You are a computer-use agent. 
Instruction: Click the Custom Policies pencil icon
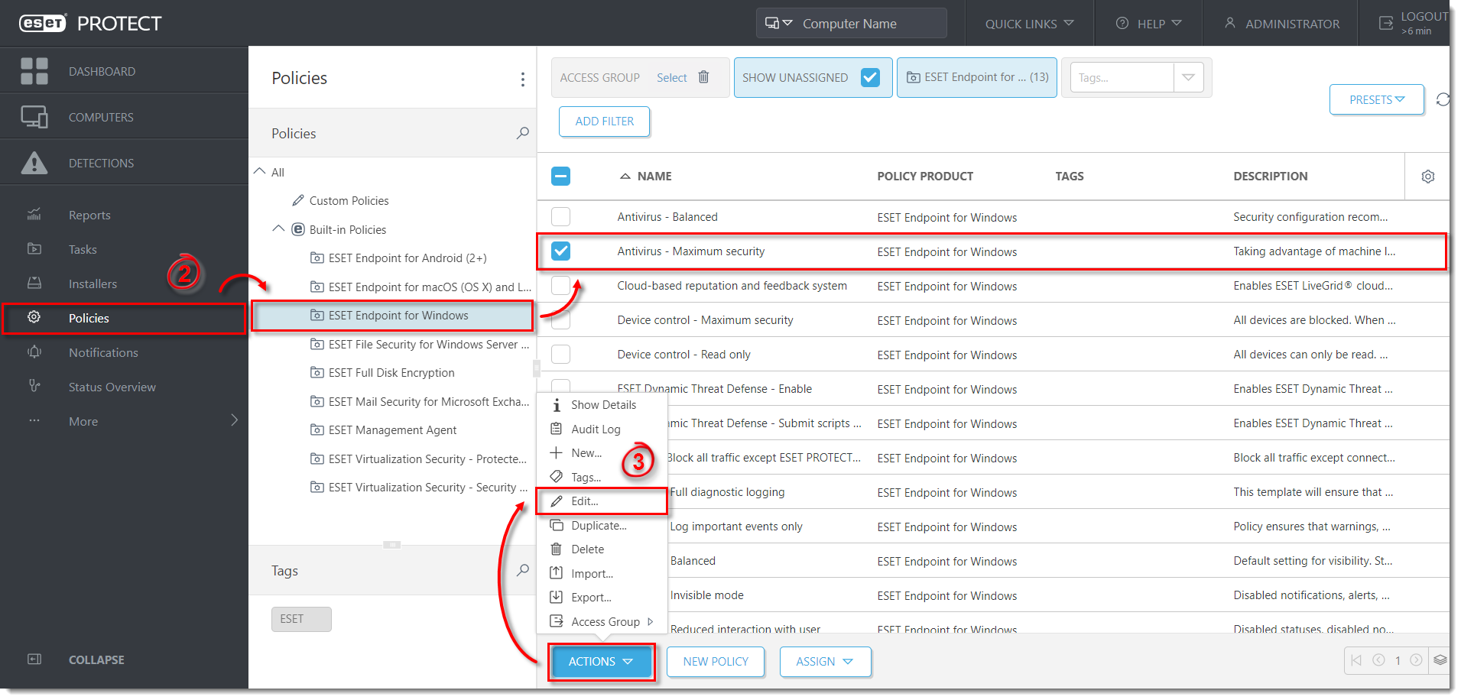point(298,200)
